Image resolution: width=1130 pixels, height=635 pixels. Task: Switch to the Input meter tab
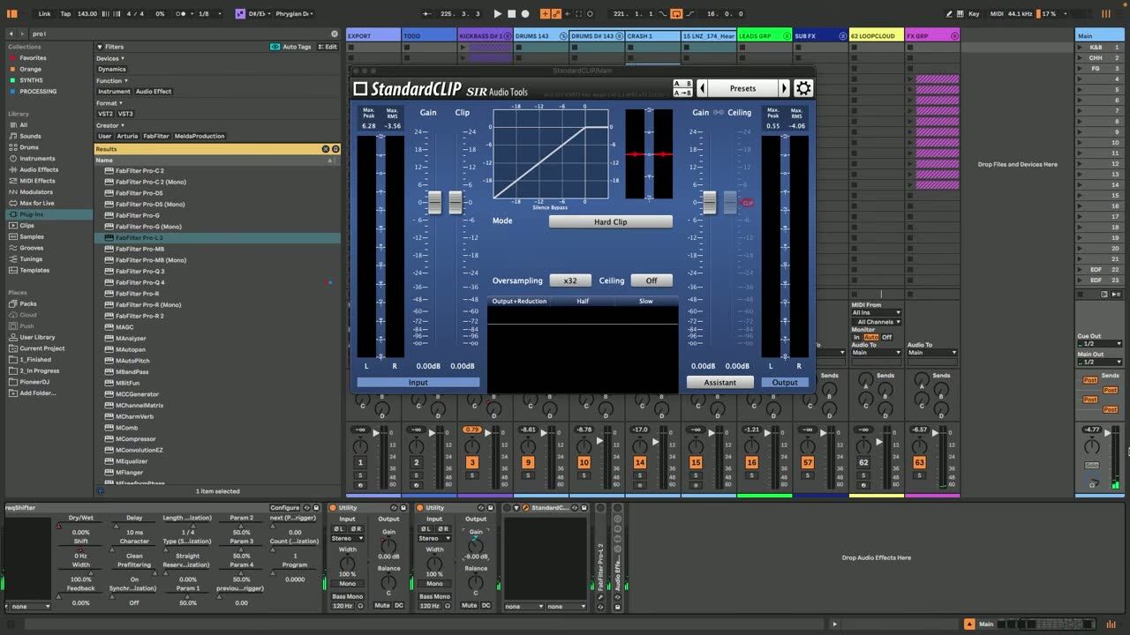tap(418, 383)
